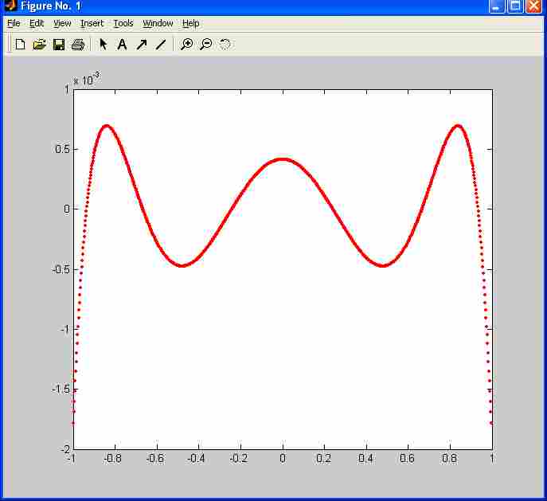Screen dimensions: 547x501
Task: Enable the Zoom Out magnifier tool
Action: pyautogui.click(x=206, y=45)
